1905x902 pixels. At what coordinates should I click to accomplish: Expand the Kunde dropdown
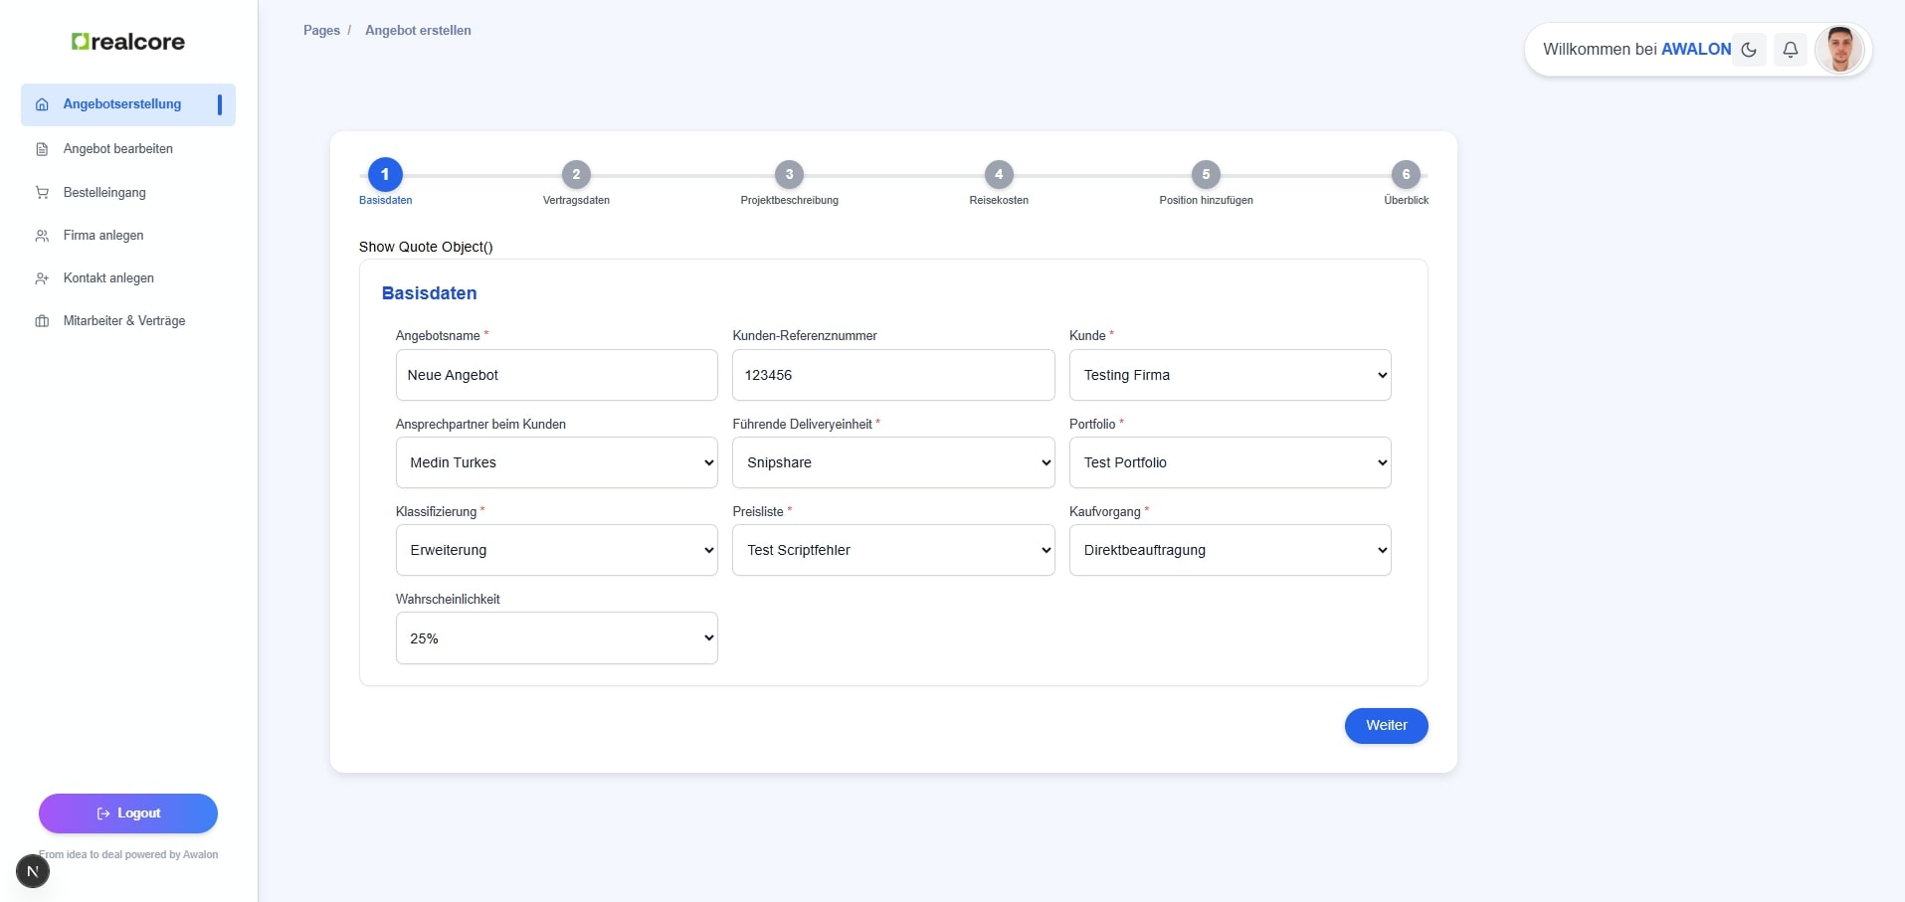pyautogui.click(x=1230, y=375)
